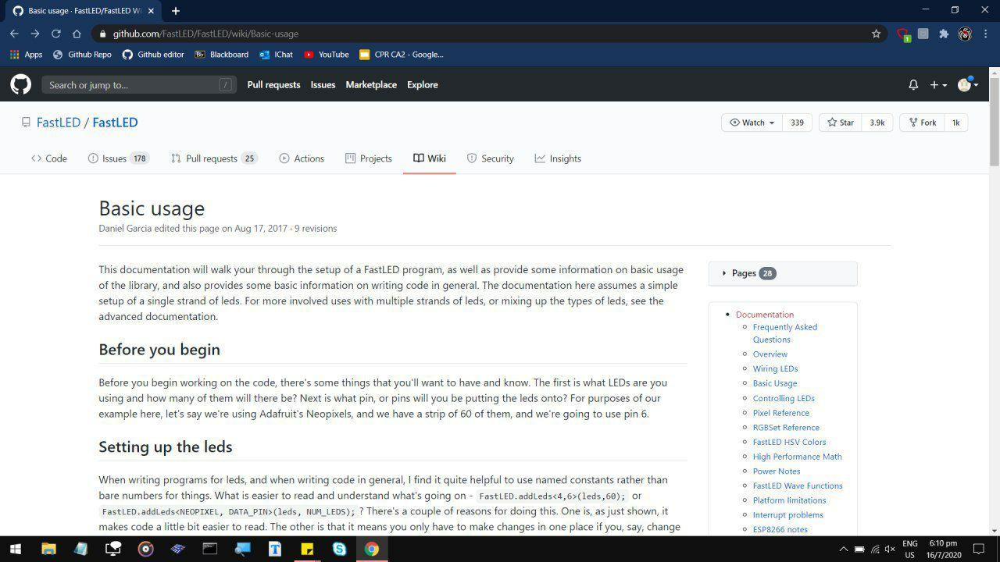The height and width of the screenshot is (562, 1000).
Task: Open Chrome's three-dot menu
Action: [986, 34]
